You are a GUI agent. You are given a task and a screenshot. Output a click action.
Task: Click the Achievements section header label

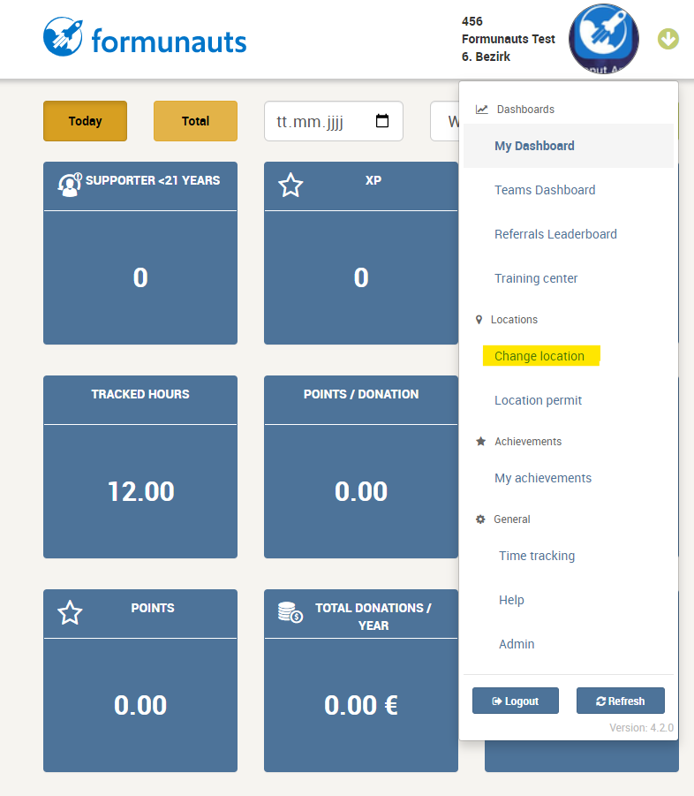(x=528, y=441)
